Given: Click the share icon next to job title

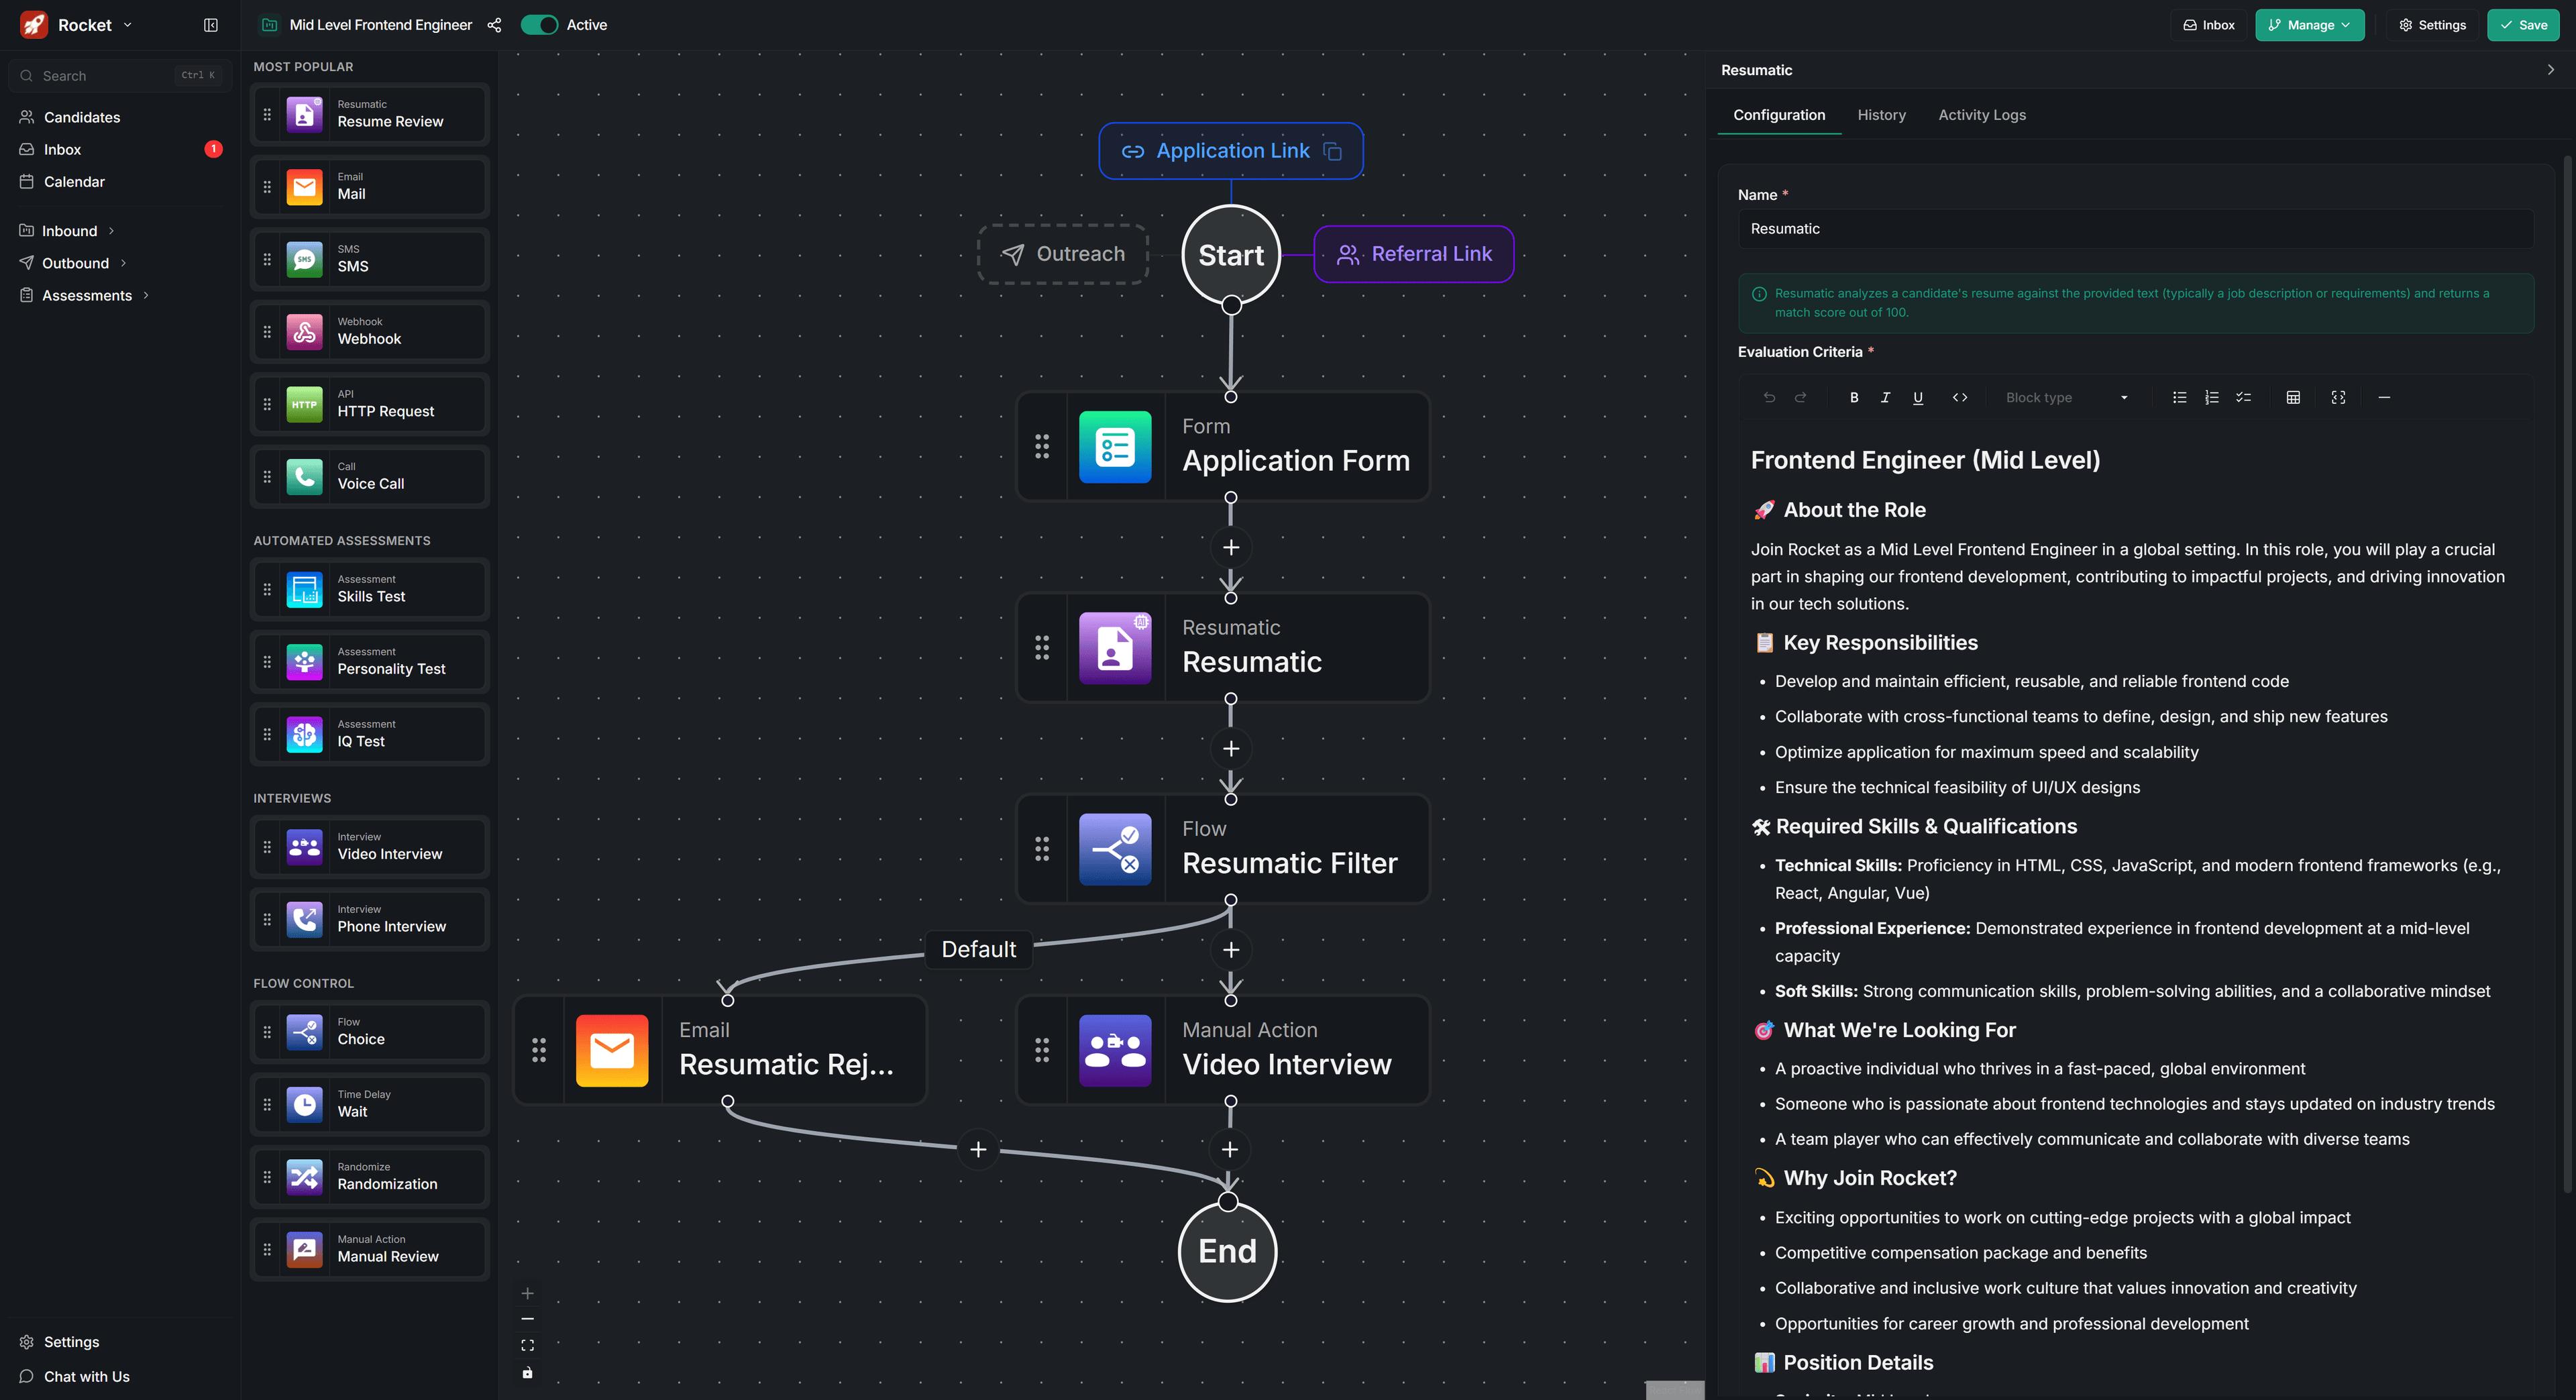Looking at the screenshot, I should pos(494,25).
